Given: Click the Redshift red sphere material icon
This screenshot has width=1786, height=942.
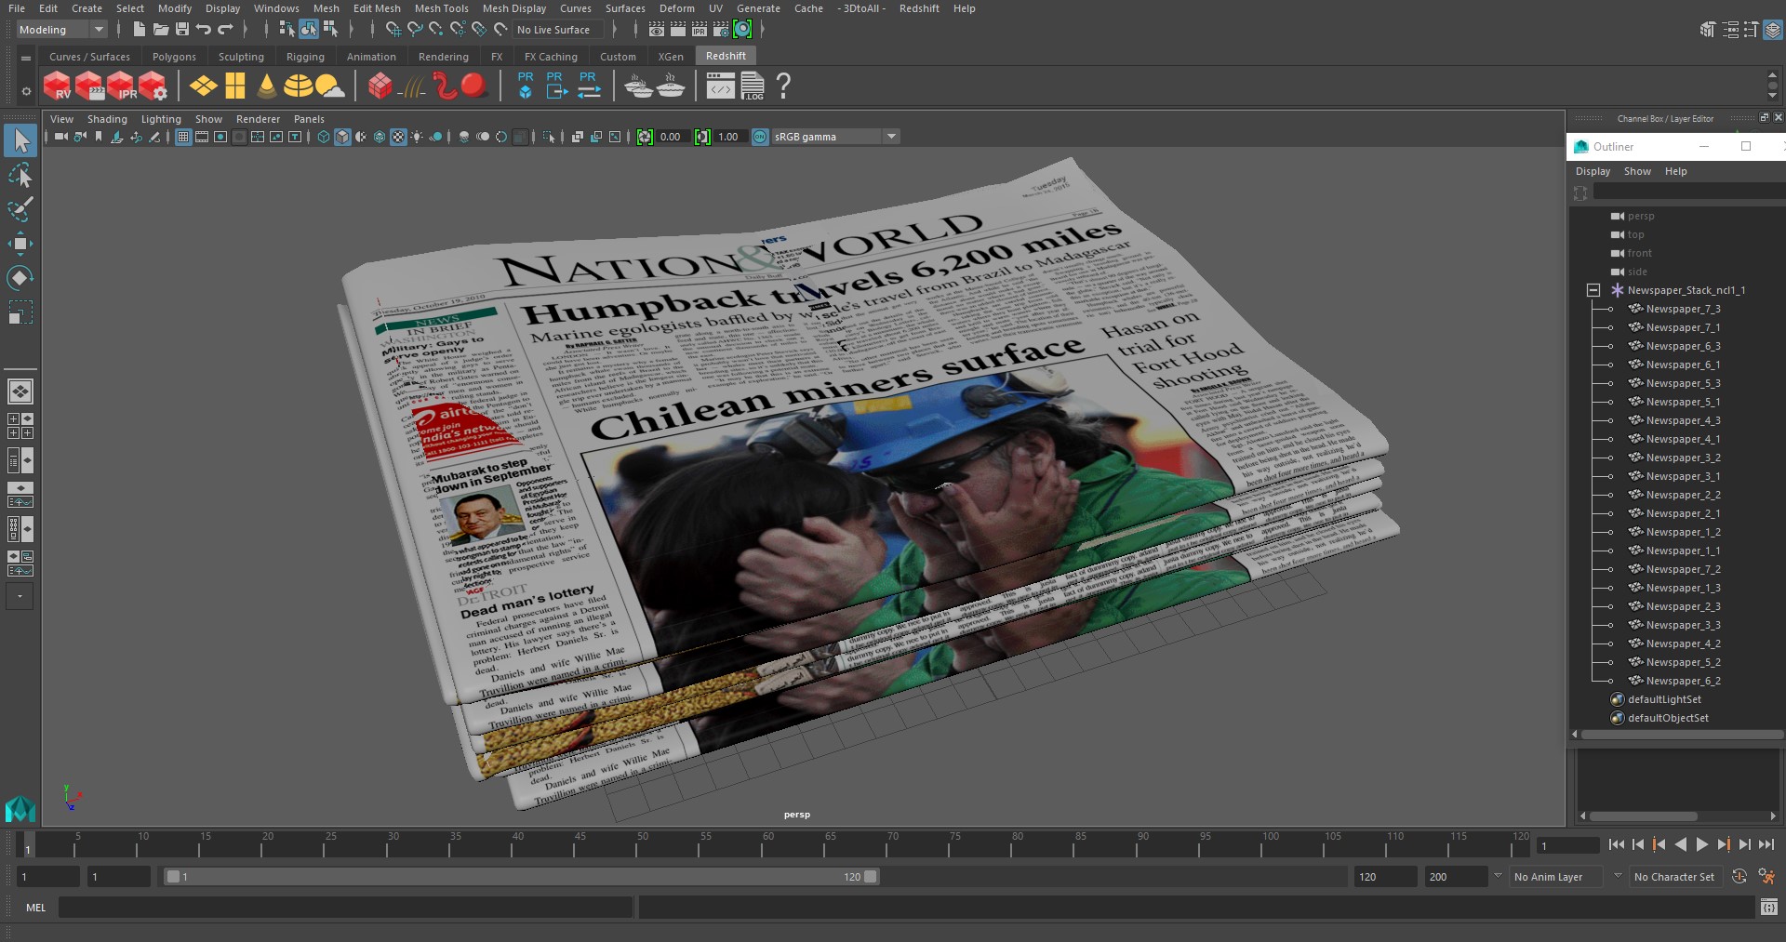Looking at the screenshot, I should (473, 86).
